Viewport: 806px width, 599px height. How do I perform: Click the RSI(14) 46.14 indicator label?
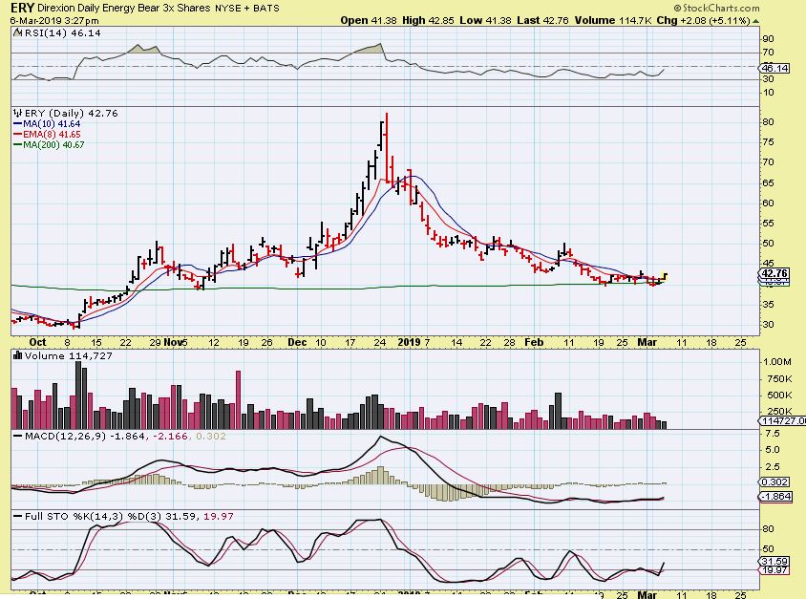(62, 32)
